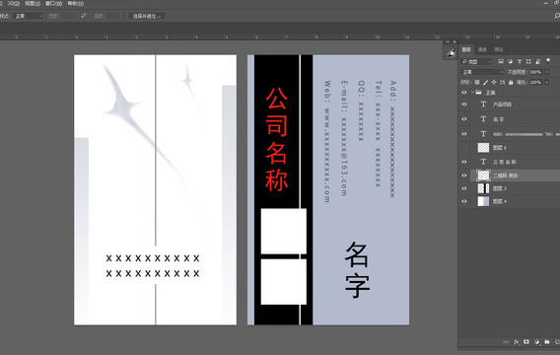Hide the 公司名称 layer eye

pyautogui.click(x=464, y=162)
